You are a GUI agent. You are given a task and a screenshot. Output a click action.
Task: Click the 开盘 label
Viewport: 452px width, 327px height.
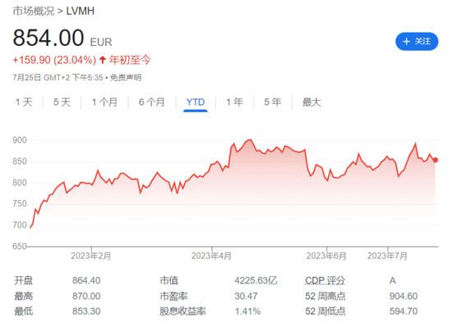pyautogui.click(x=24, y=280)
